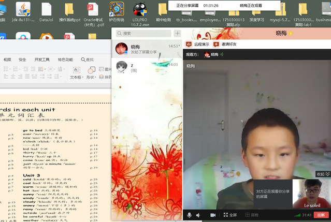Toggle the speaker volume icon

[x=198, y=215]
